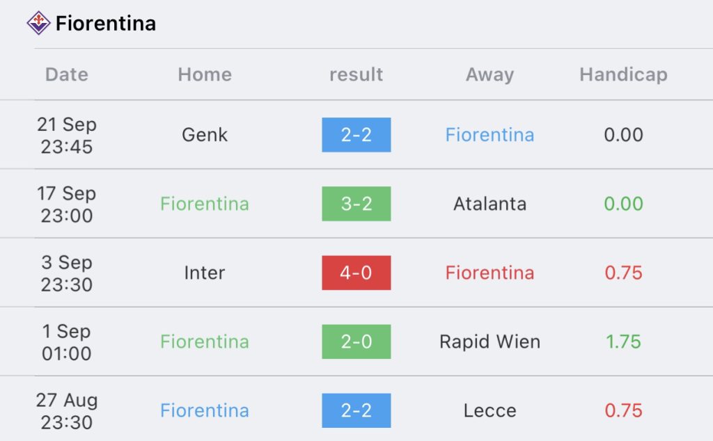This screenshot has height=441, width=713.
Task: Click the 2-2 result badge for Genk match
Action: tap(356, 135)
